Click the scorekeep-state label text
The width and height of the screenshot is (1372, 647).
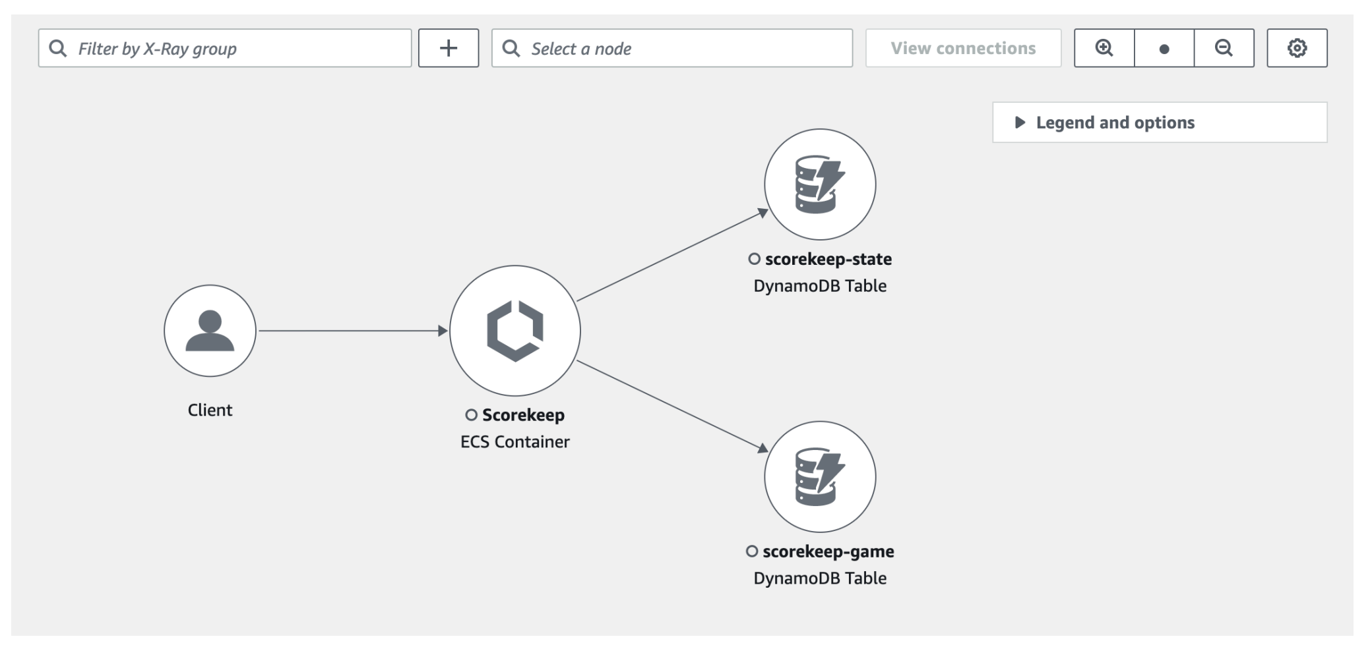tap(828, 259)
